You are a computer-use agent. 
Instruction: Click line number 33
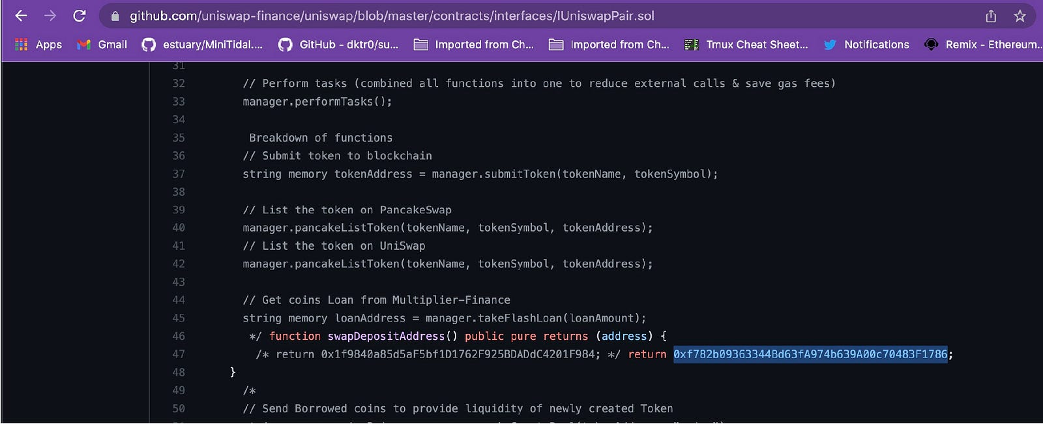pyautogui.click(x=179, y=102)
